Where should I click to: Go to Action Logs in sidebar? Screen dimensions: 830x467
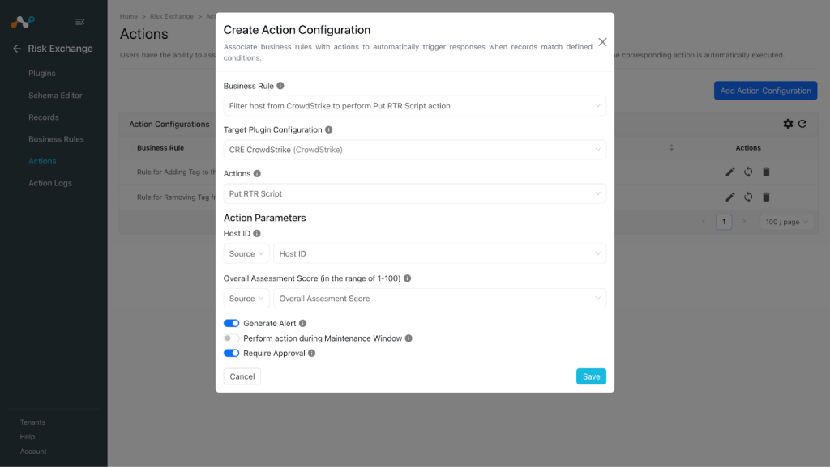[50, 183]
